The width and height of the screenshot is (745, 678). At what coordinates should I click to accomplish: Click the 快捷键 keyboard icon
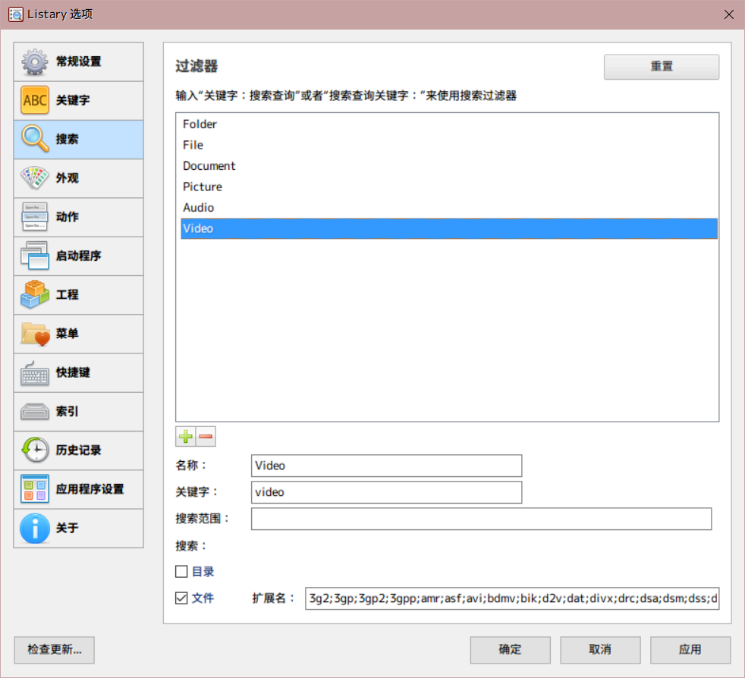(35, 373)
